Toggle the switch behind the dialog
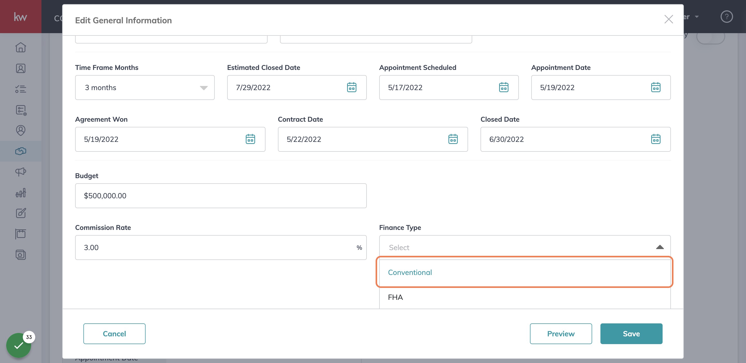The width and height of the screenshot is (746, 363). point(710,37)
